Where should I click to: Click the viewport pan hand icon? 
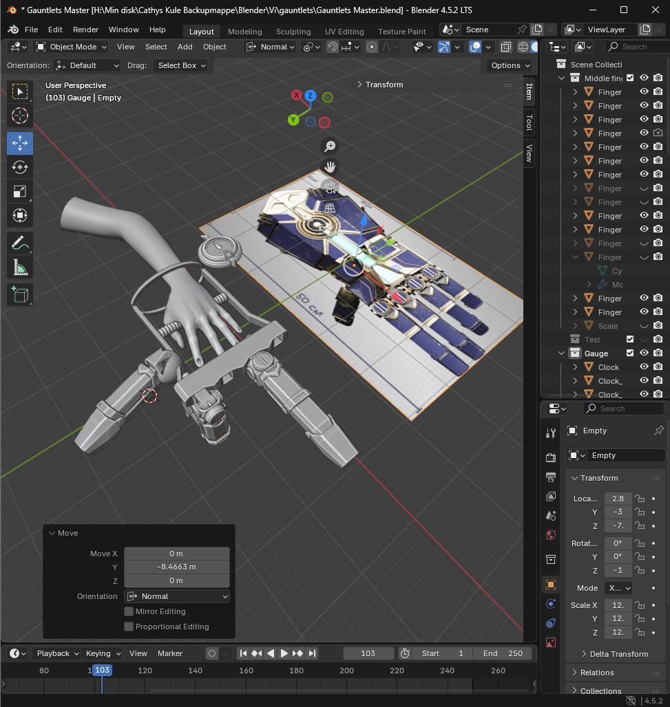click(330, 167)
